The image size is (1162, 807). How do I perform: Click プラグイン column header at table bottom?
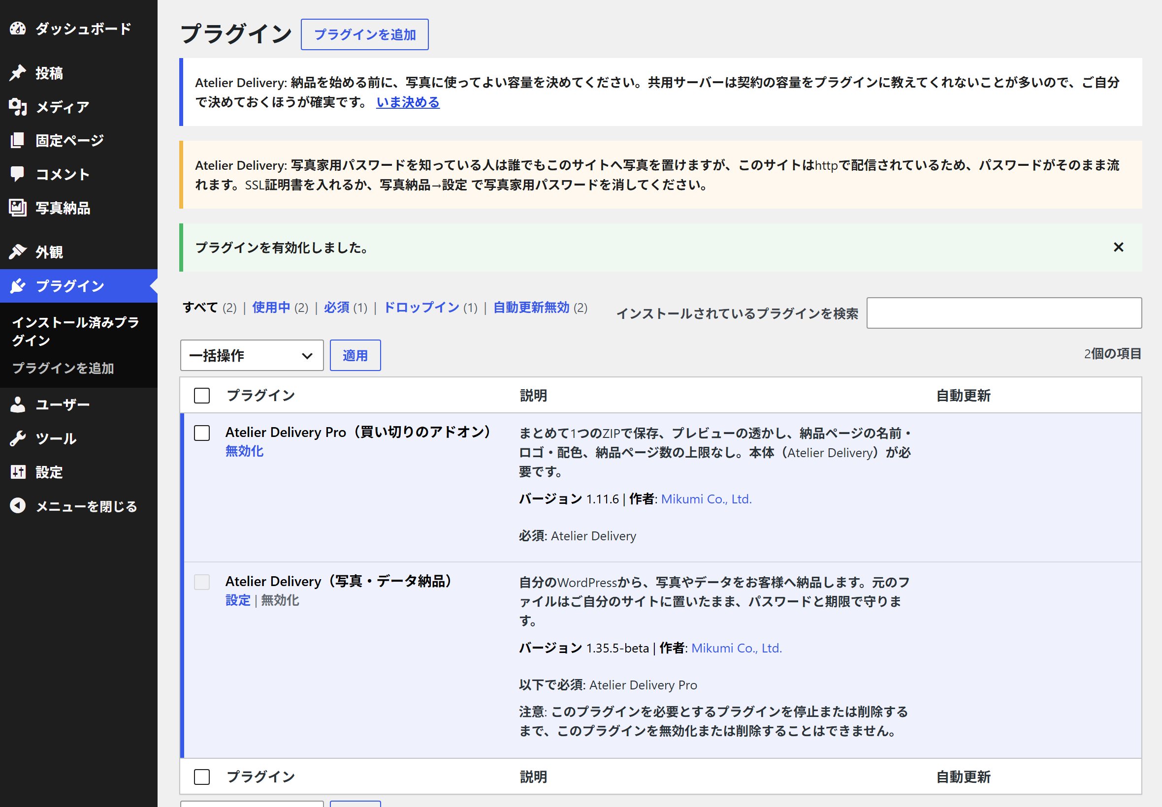click(x=260, y=776)
